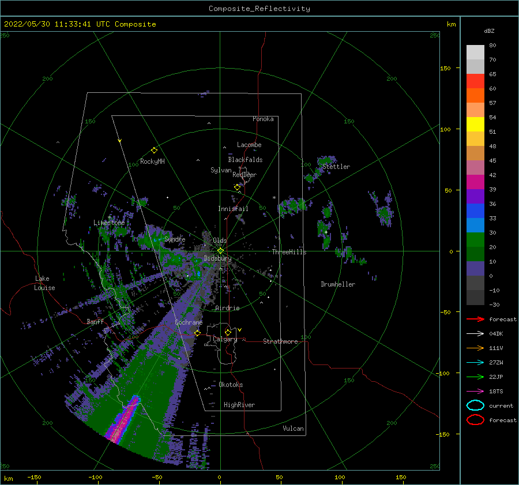Click the Lacombe label
The width and height of the screenshot is (519, 485).
(249, 145)
